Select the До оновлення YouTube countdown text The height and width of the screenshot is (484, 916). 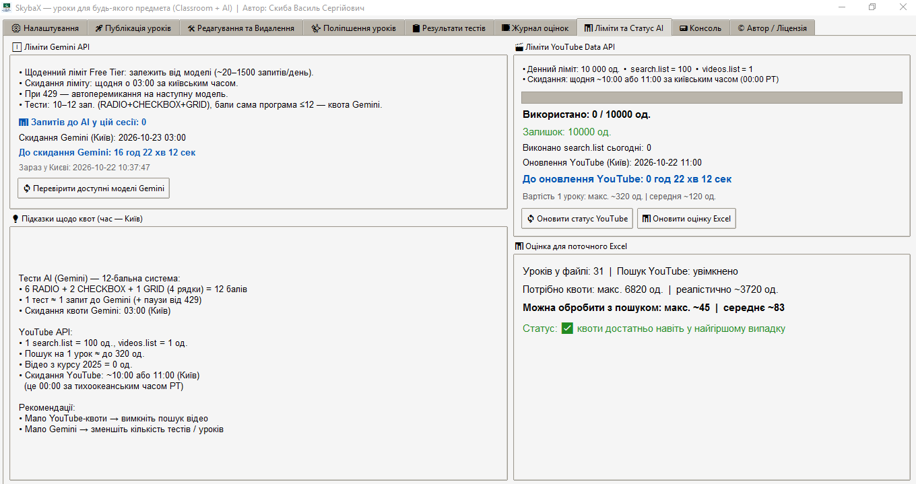coord(627,179)
